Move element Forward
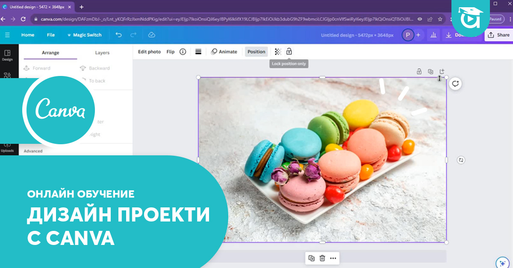513x268 pixels. tap(38, 68)
